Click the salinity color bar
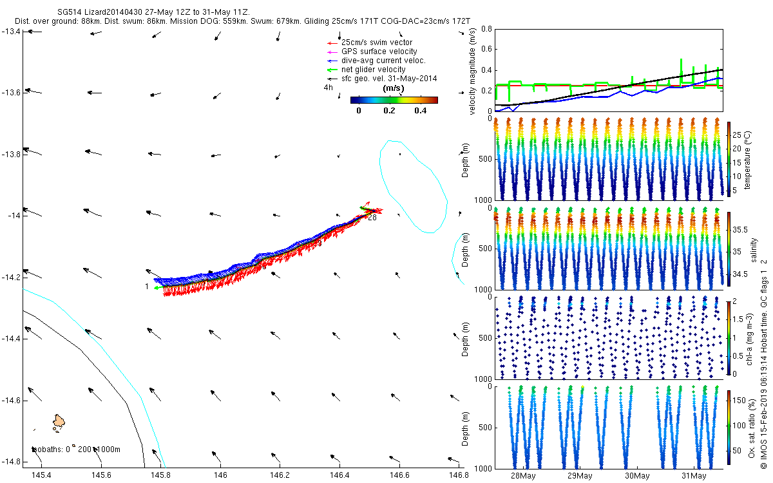This screenshot has width=773, height=483. coord(729,250)
